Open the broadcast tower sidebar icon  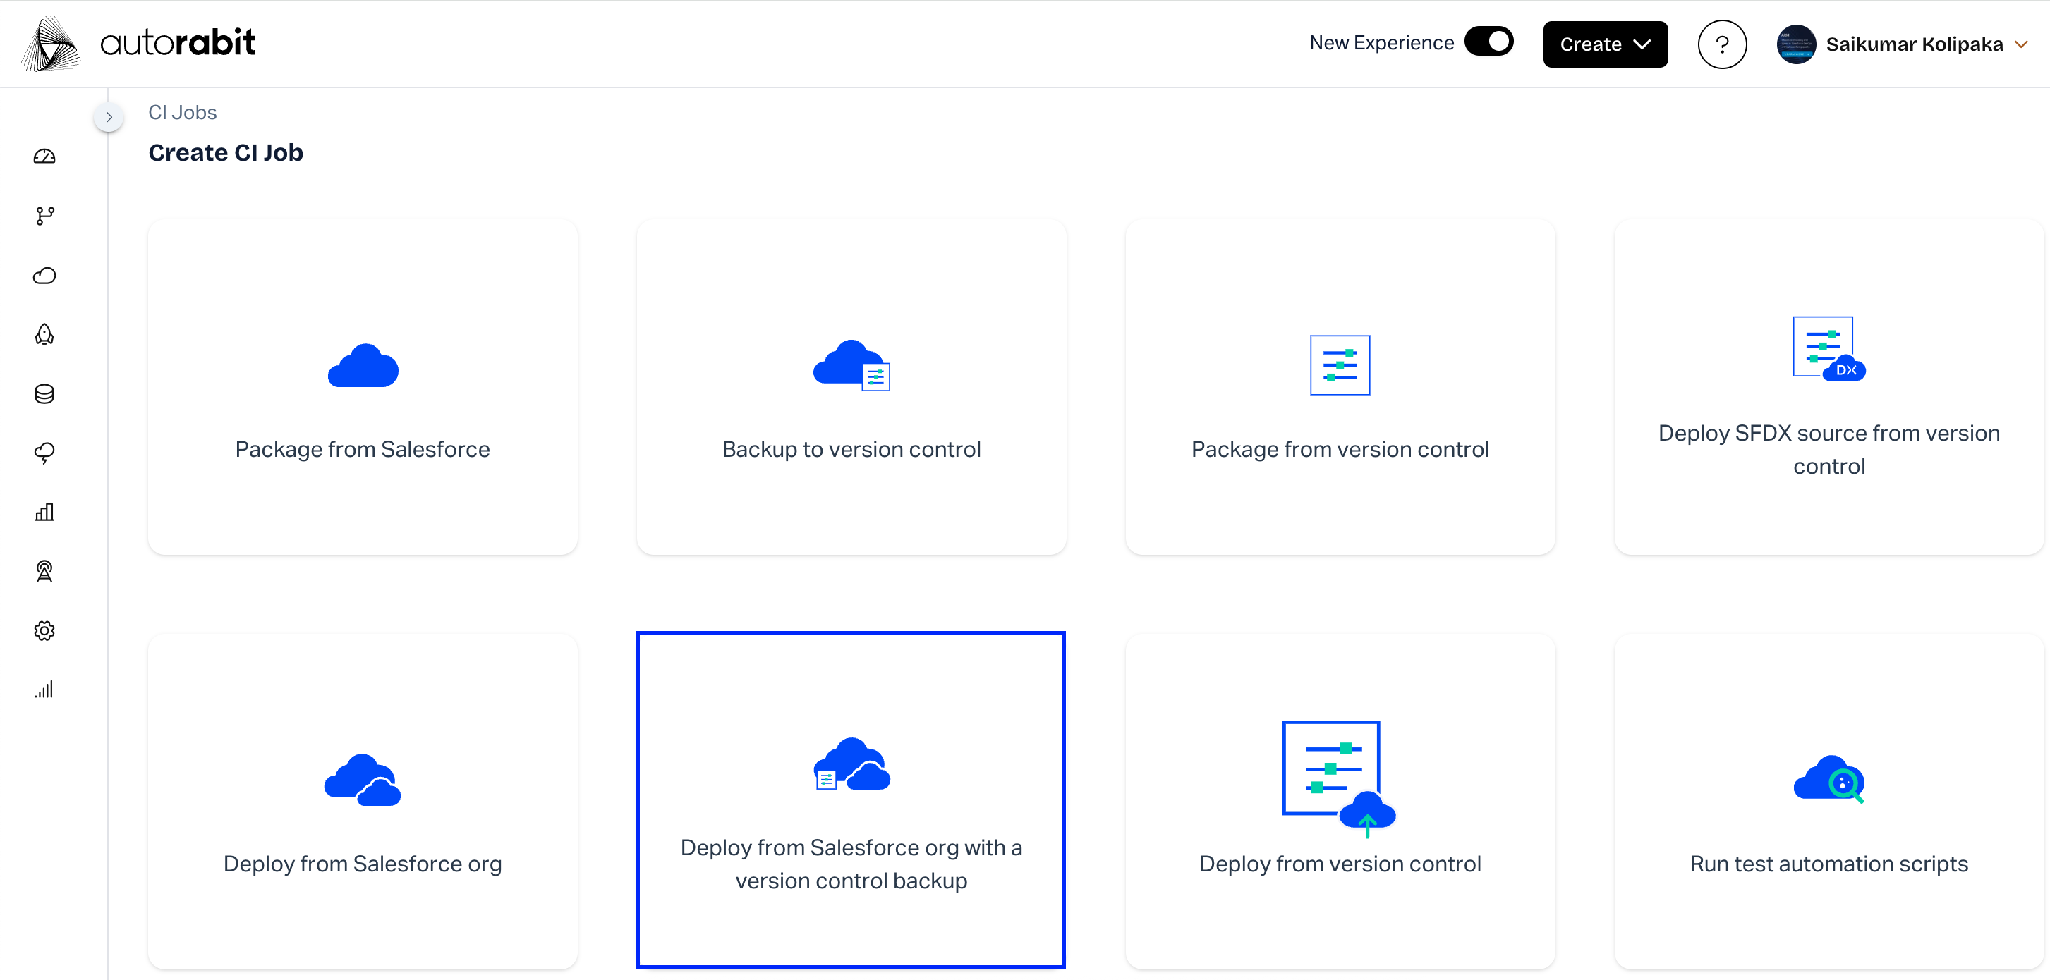44,571
